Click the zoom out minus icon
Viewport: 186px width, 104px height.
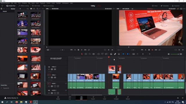(137, 54)
